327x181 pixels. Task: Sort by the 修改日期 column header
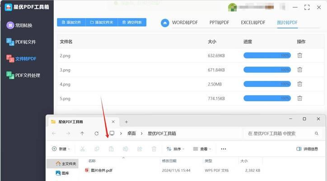(169, 161)
